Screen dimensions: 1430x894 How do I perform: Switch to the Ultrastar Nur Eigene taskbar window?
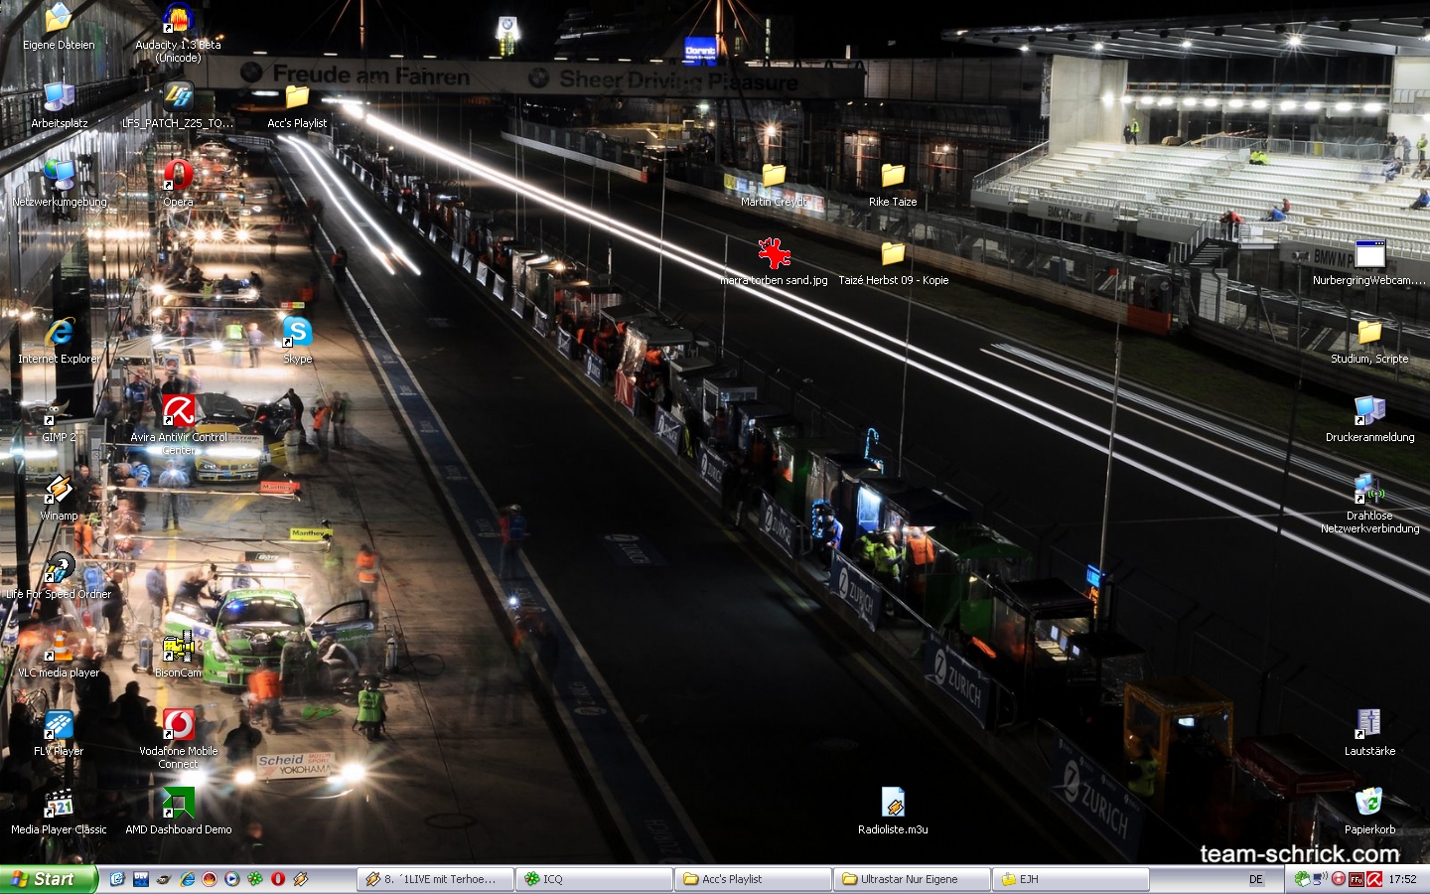point(913,879)
